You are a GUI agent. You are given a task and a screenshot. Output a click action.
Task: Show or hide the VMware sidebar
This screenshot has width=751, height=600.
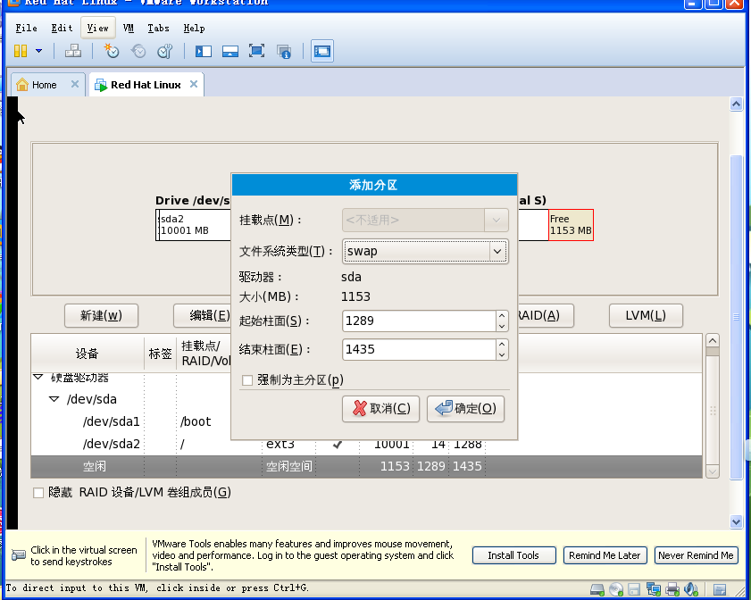point(203,51)
